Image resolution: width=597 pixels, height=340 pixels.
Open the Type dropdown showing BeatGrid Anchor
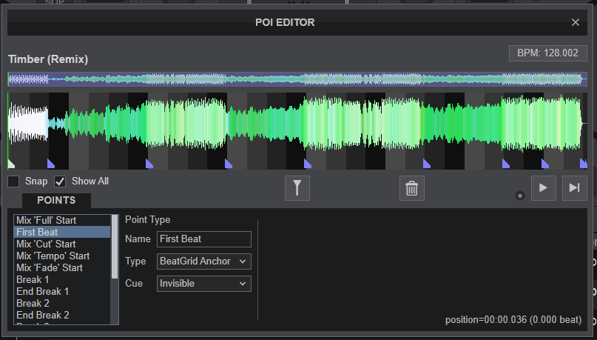(x=204, y=261)
